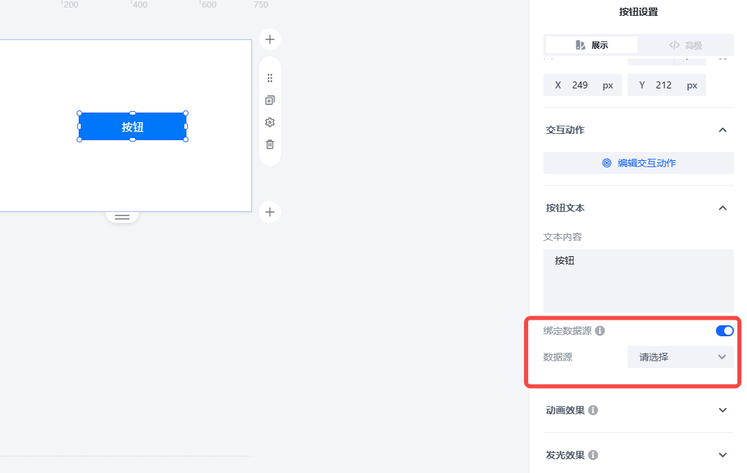
Task: Click the 文本内容 text area
Action: 639,280
